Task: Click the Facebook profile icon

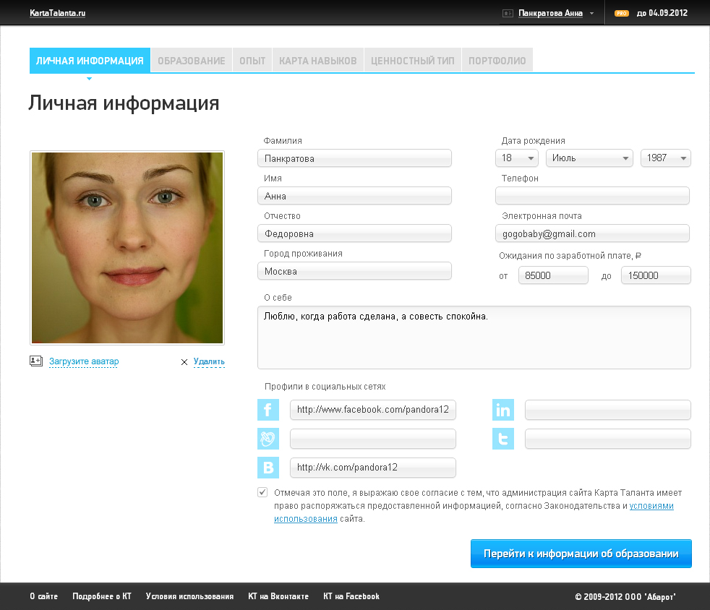Action: click(x=268, y=410)
